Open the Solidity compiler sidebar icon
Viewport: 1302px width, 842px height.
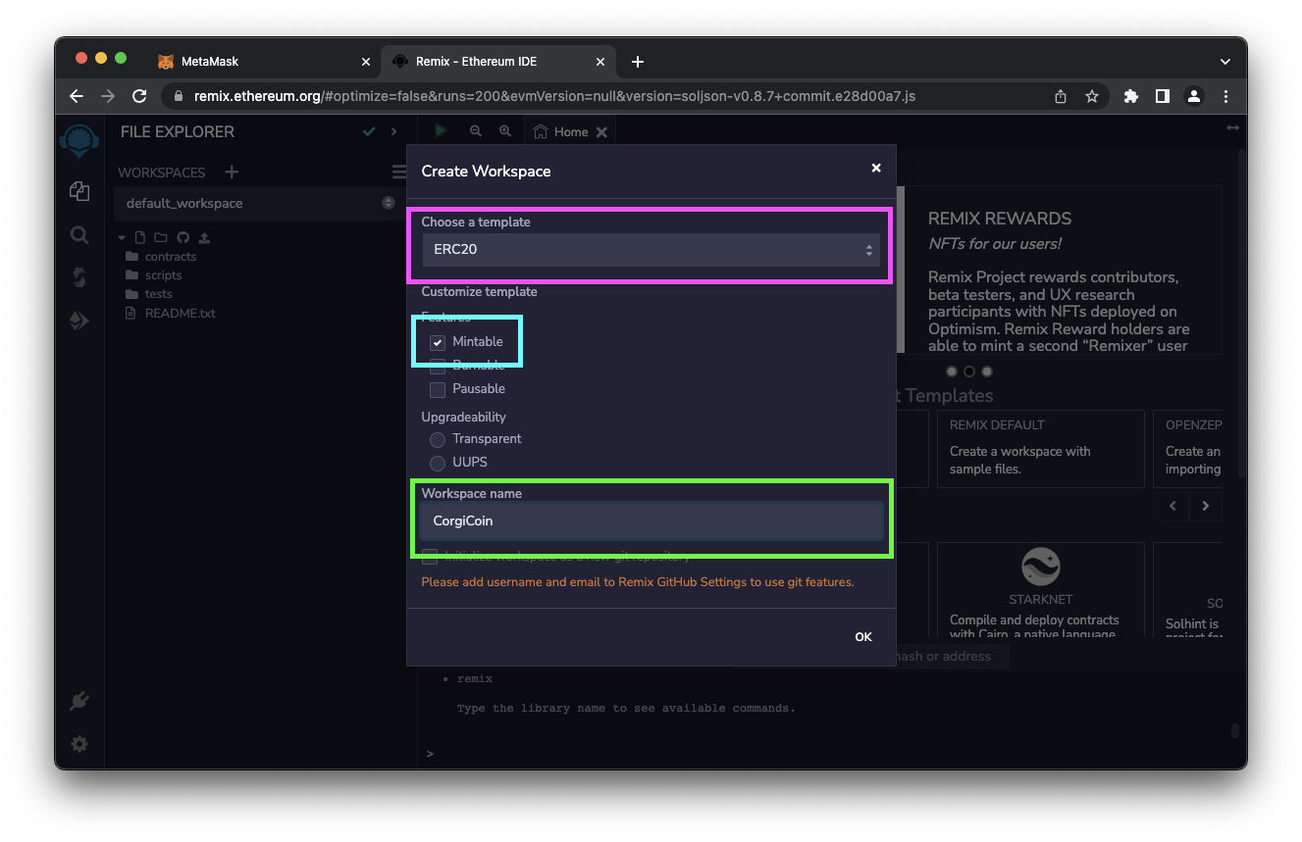pyautogui.click(x=79, y=277)
